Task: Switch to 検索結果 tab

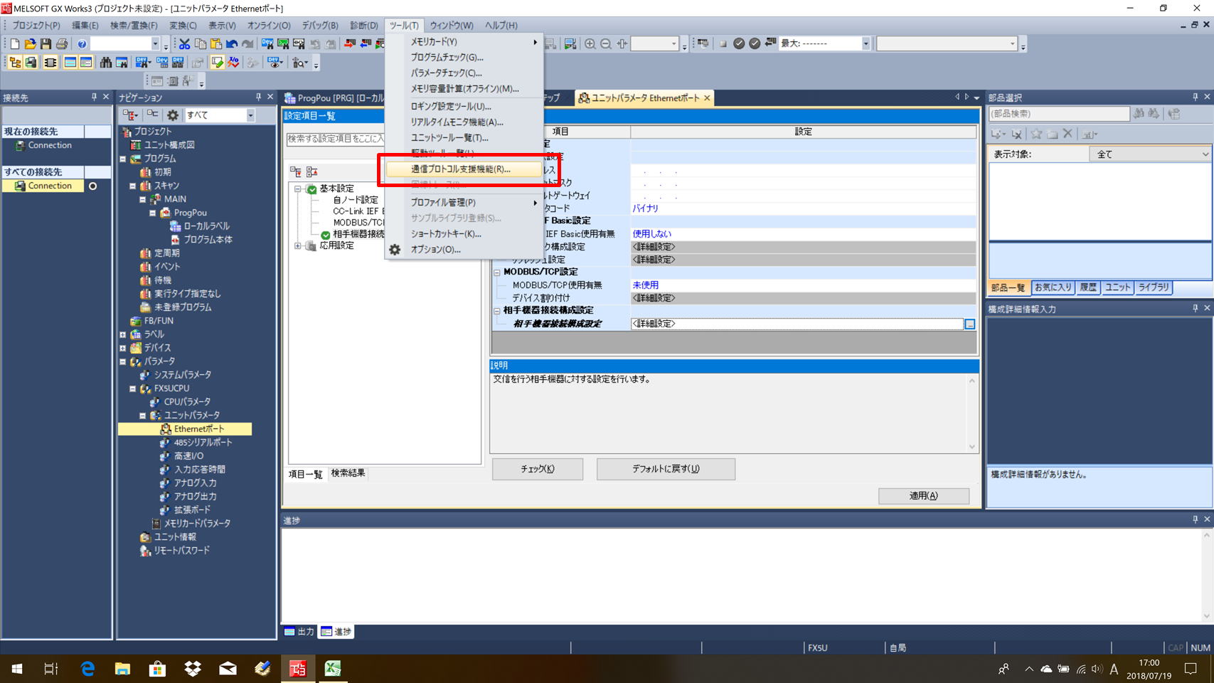Action: 348,474
